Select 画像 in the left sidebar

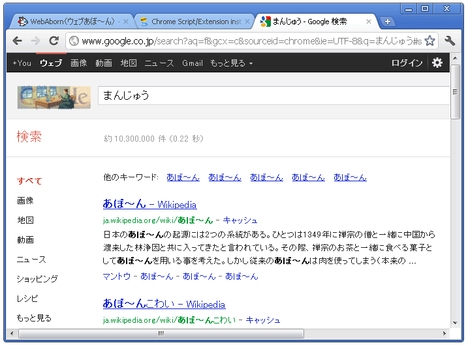[25, 201]
